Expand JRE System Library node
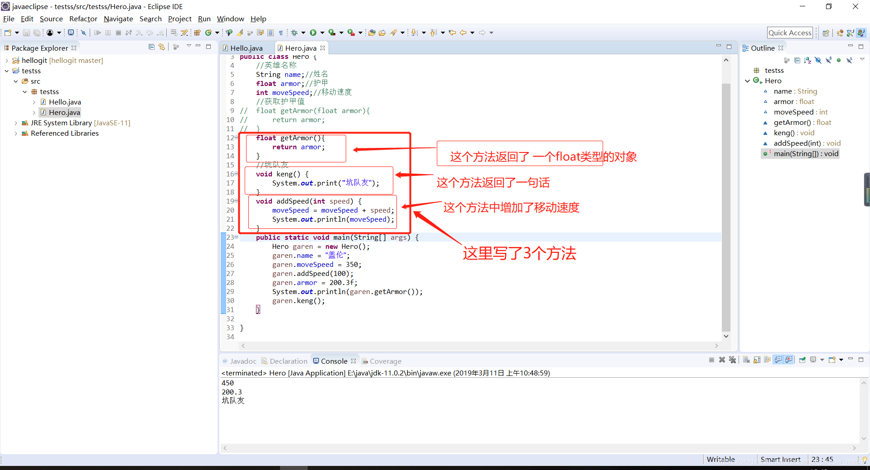Screen dimensions: 870x470 (x=15, y=123)
